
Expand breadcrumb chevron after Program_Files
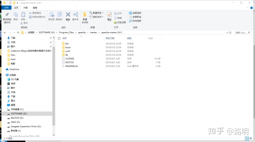[76, 32]
